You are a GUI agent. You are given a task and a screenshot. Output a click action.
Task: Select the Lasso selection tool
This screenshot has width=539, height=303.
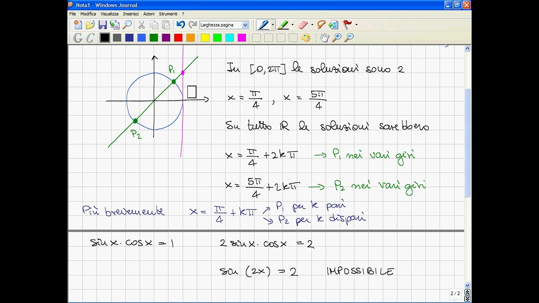321,25
